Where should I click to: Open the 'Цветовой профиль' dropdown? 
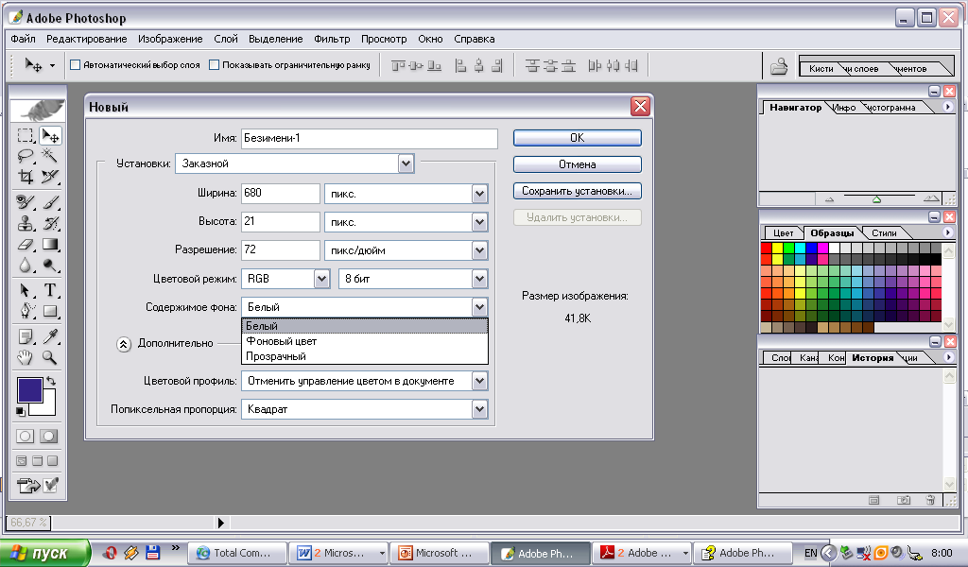pyautogui.click(x=479, y=381)
